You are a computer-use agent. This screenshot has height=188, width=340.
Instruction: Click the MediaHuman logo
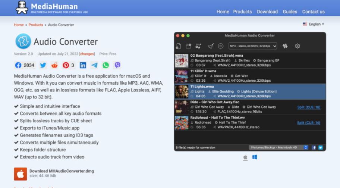(x=51, y=8)
